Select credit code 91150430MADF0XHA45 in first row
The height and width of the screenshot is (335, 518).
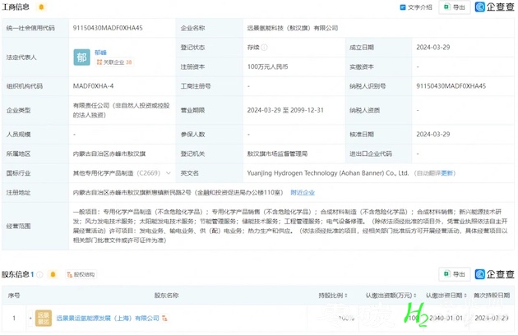(108, 28)
